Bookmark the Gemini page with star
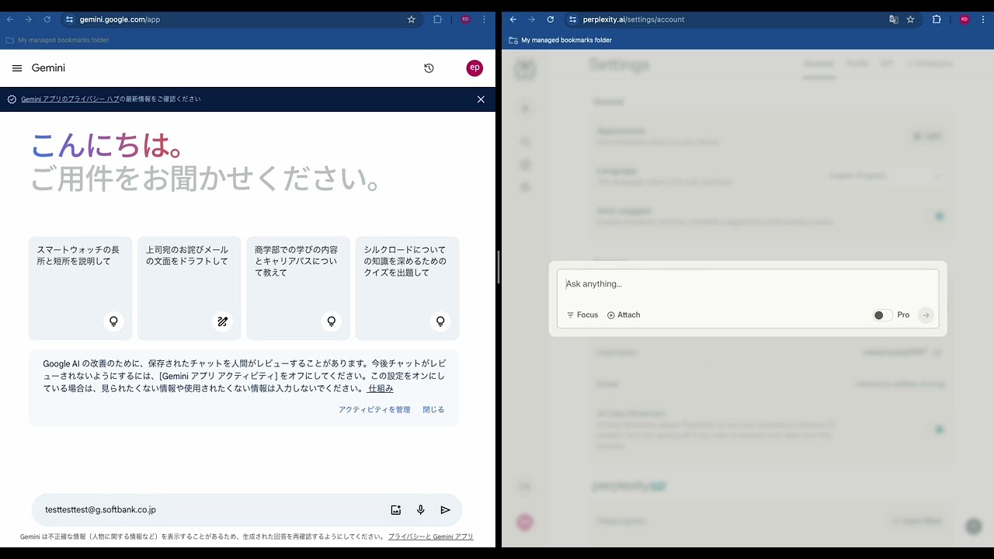Screen dimensions: 994x559 [412, 19]
